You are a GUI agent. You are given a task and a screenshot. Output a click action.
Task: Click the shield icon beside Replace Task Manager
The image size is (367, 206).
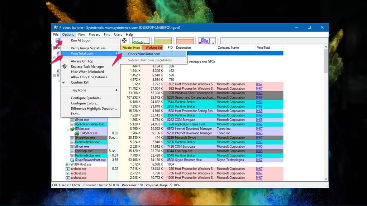tap(65, 66)
